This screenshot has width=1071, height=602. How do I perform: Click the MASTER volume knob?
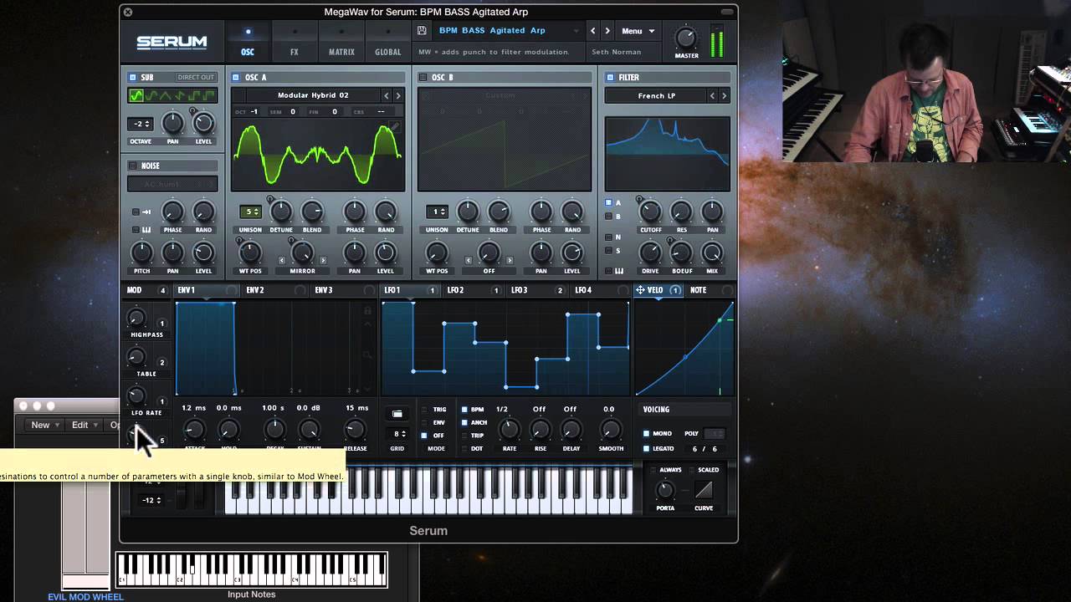pyautogui.click(x=686, y=38)
